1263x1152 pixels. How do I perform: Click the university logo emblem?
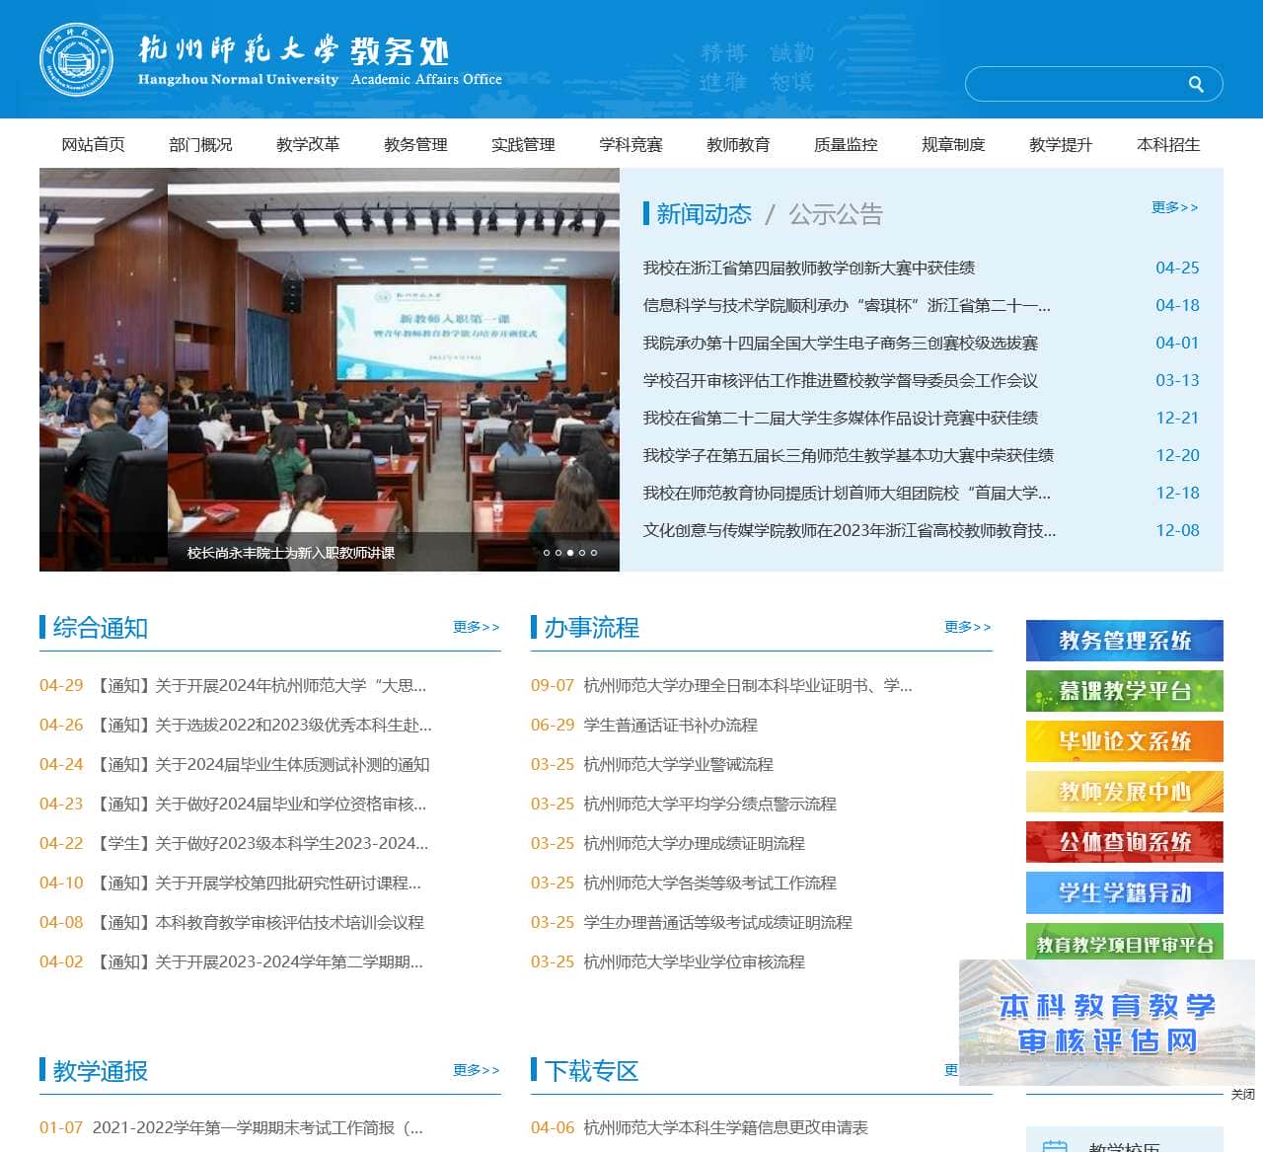(x=76, y=60)
